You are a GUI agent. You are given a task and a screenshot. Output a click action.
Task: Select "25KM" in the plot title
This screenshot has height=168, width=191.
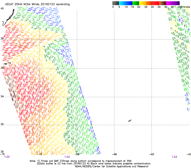[x=18, y=4]
